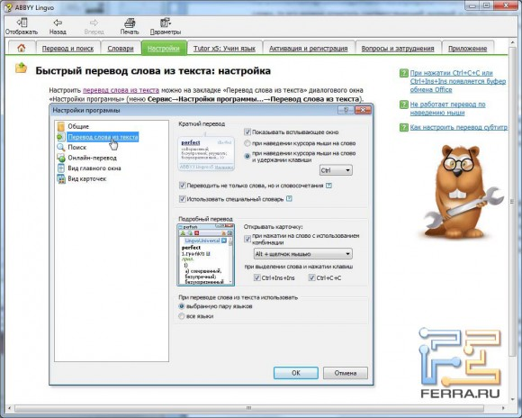This screenshot has height=418, width=522.
Task: Open the Alt + щелчок мышью dropdown
Action: (x=302, y=254)
